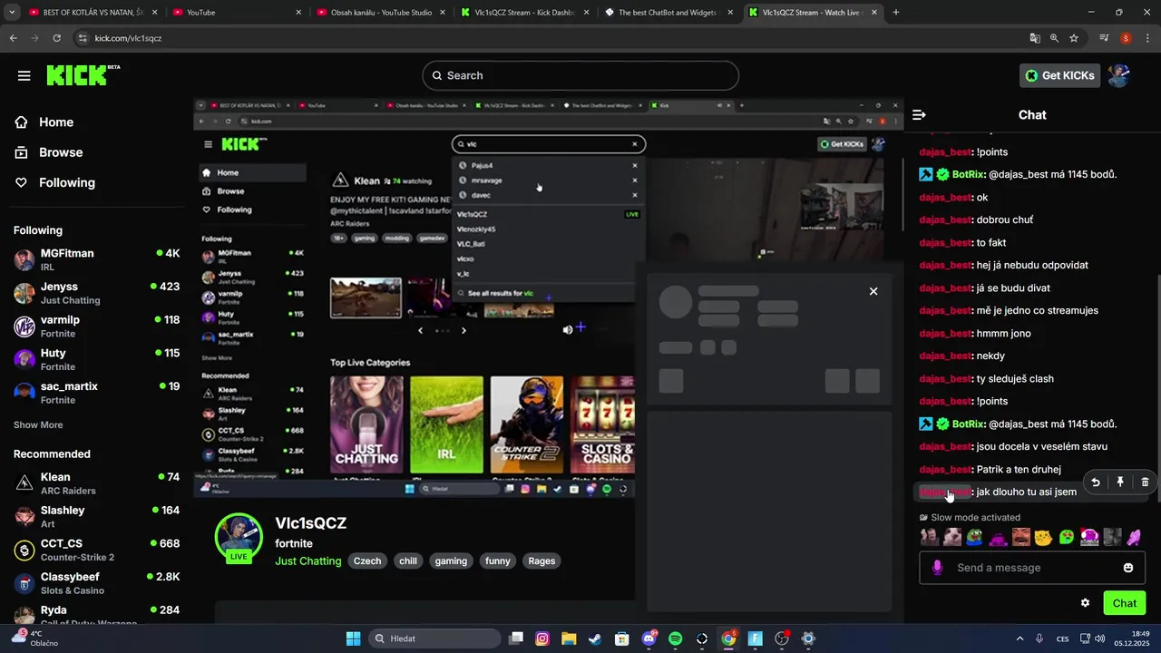The image size is (1161, 653).
Task: Click the green Chat send button
Action: 1124,603
